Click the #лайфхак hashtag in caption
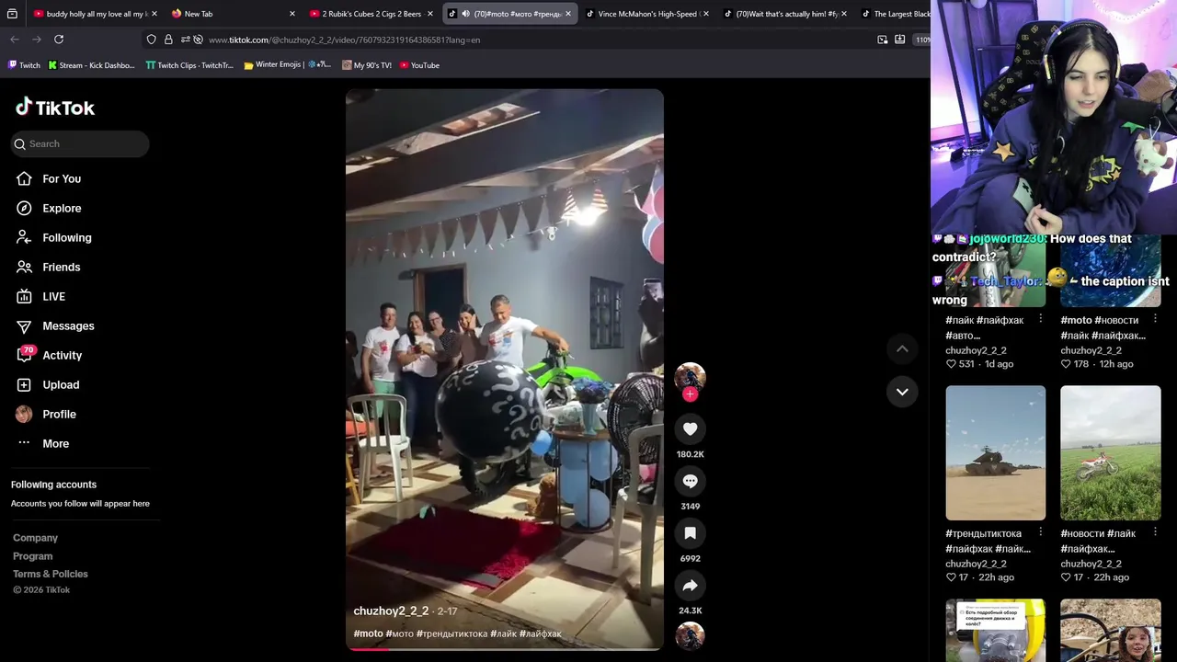Screen dimensions: 1177x662 tap(540, 633)
